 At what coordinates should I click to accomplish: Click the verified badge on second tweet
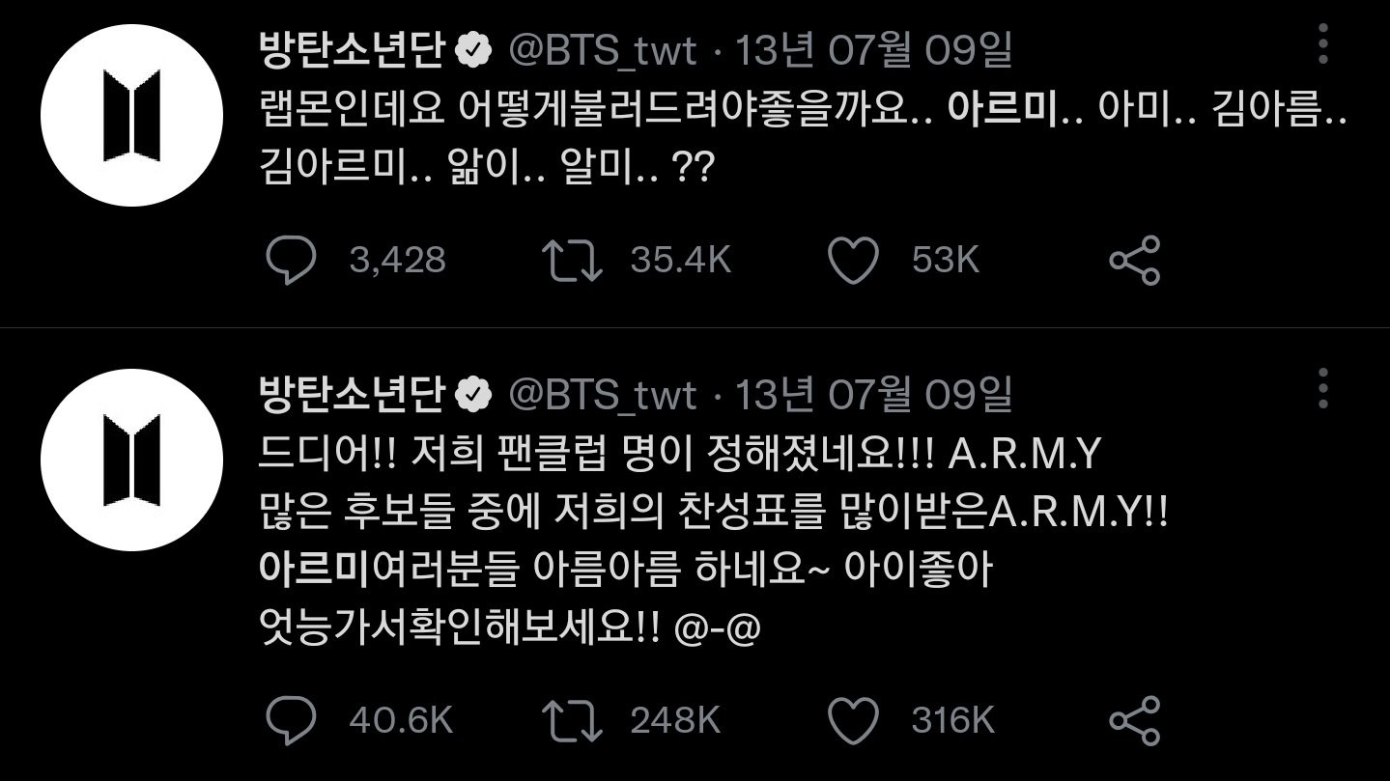point(474,394)
